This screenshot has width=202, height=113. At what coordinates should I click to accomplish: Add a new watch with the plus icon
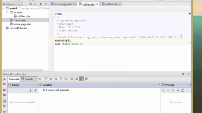click(x=163, y=90)
